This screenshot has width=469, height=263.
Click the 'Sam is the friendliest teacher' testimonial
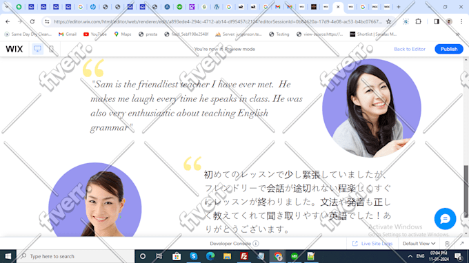click(x=196, y=105)
